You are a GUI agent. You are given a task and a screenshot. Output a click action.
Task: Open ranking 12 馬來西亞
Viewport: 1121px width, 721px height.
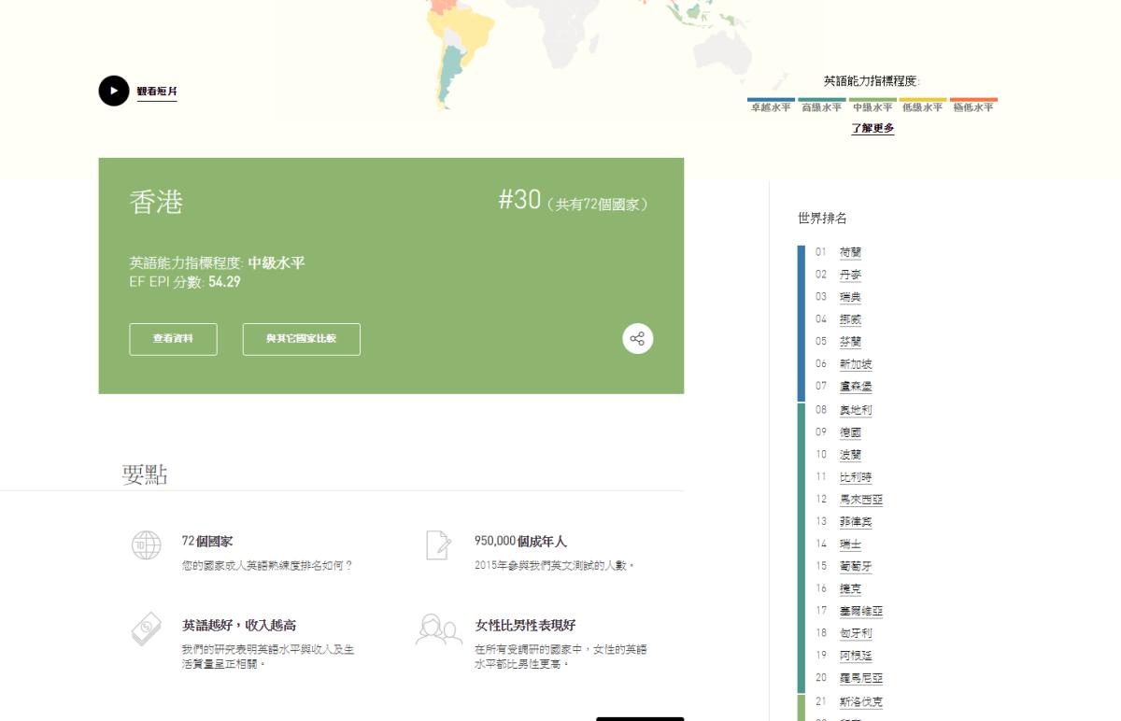(861, 500)
